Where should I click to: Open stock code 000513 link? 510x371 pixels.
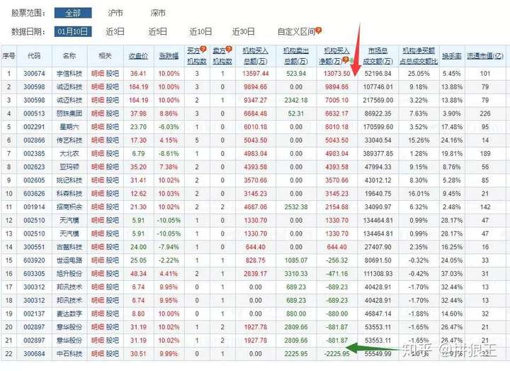point(34,113)
